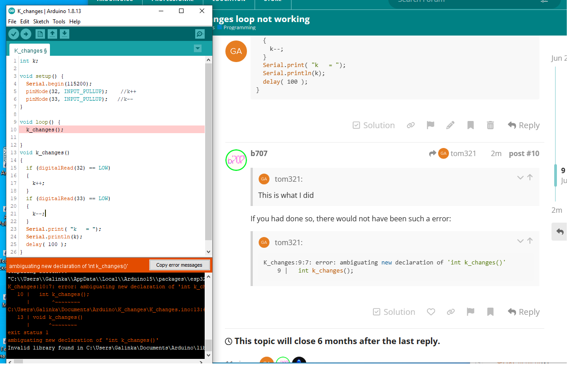Expand the first tom321 quote chevron
574x376 pixels.
pos(520,178)
